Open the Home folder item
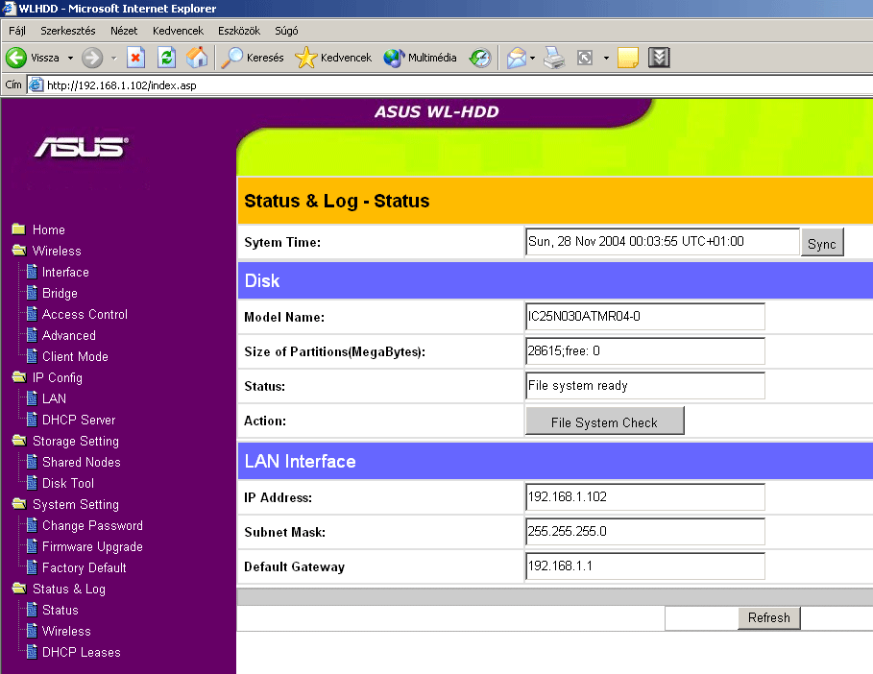 click(38, 229)
